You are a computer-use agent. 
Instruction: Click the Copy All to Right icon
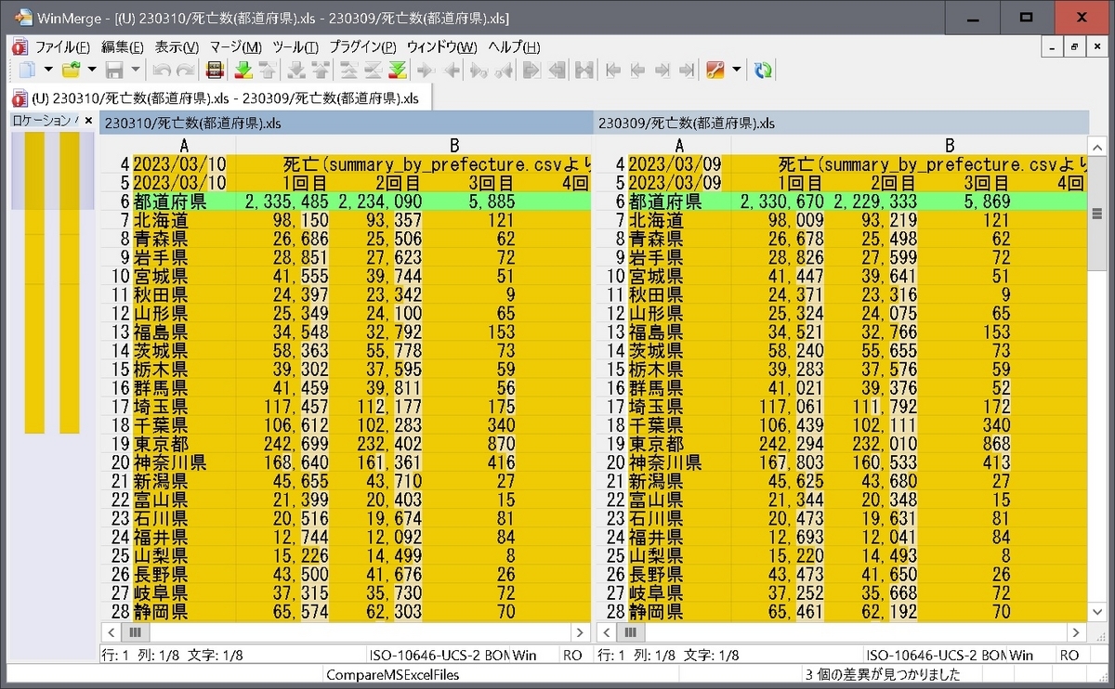[532, 70]
